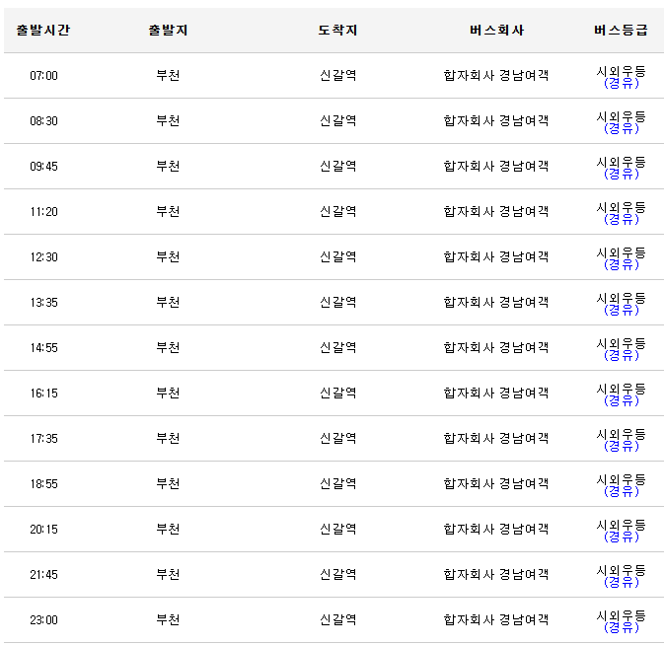
Task: Click 시외우등 in the 23:00 row
Action: (x=622, y=615)
